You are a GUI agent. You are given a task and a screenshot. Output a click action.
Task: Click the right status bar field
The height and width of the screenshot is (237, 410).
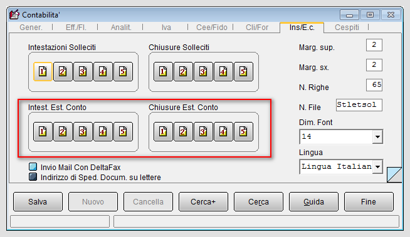[x=256, y=221]
